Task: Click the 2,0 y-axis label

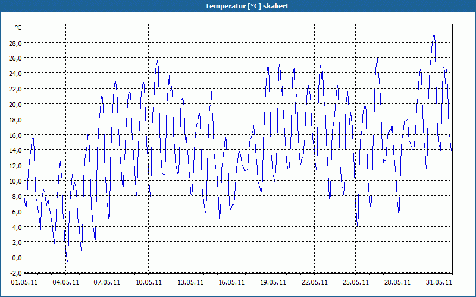Action: 17,242
